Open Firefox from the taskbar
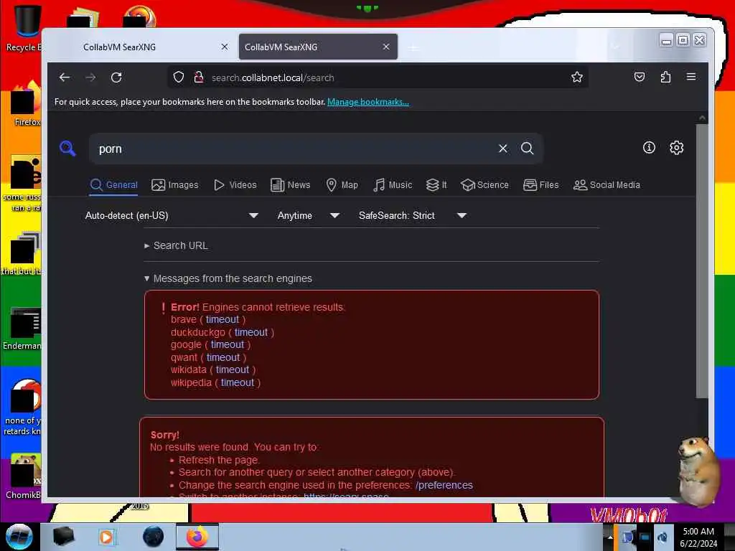Viewport: 735px width, 551px height. 197,537
